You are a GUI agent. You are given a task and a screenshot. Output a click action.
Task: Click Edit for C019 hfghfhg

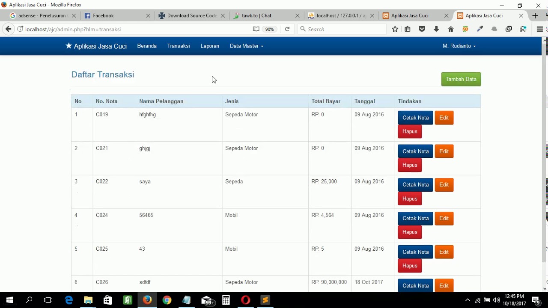pos(444,118)
